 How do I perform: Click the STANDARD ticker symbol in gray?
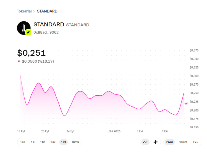[x=78, y=25]
